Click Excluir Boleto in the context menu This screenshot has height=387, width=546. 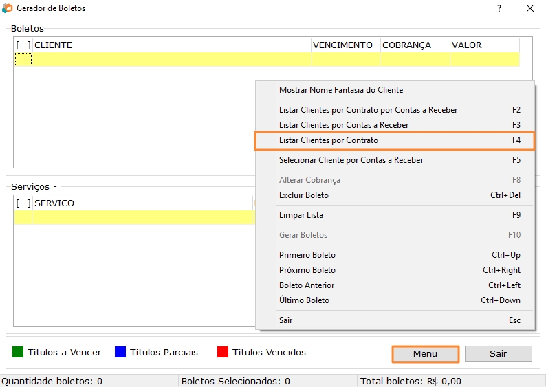click(304, 195)
